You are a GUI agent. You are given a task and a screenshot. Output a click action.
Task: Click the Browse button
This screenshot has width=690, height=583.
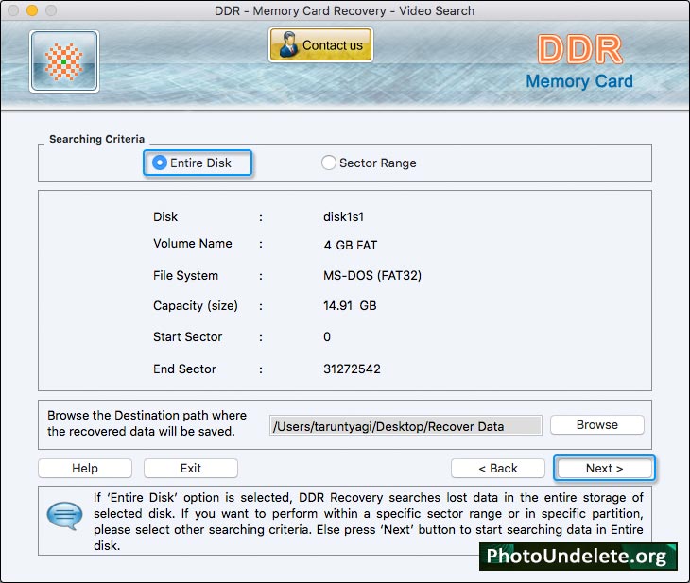tap(597, 424)
